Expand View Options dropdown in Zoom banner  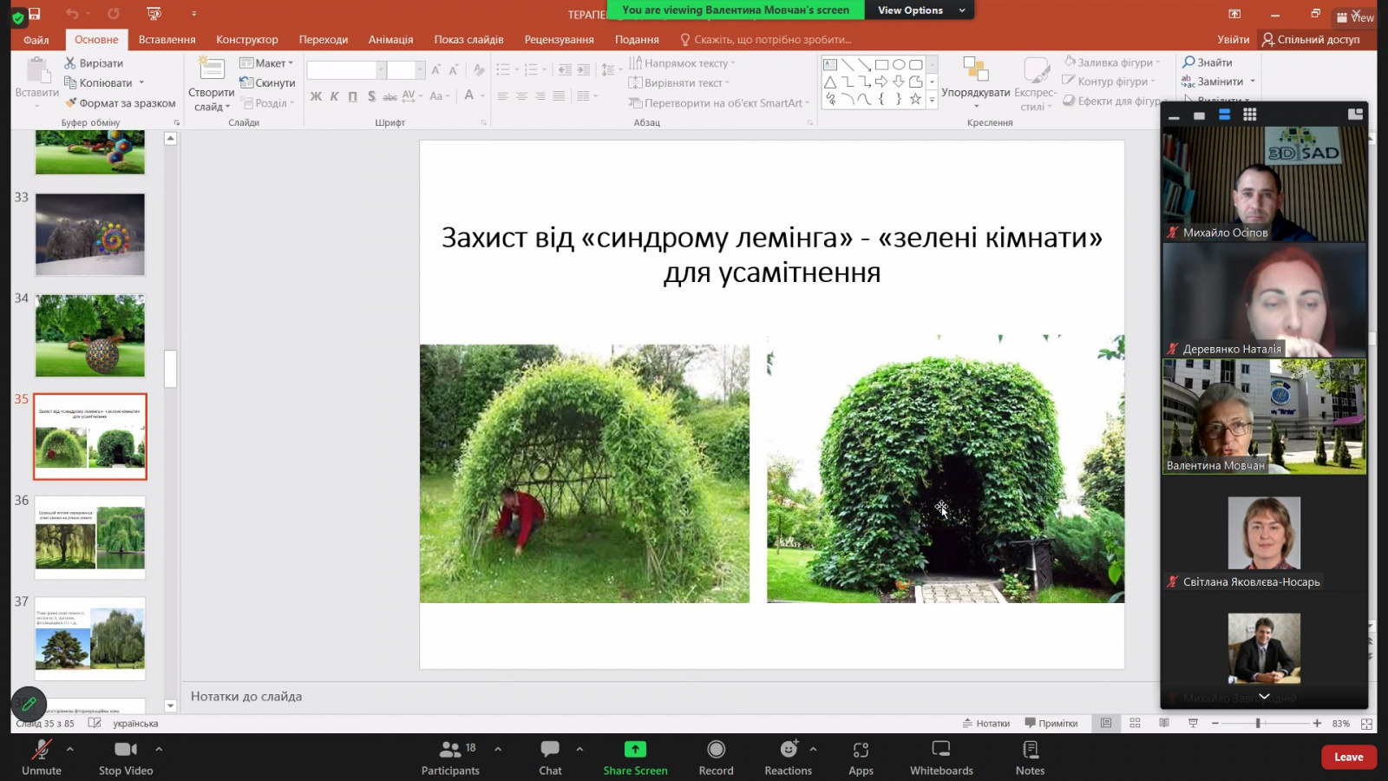pos(962,10)
